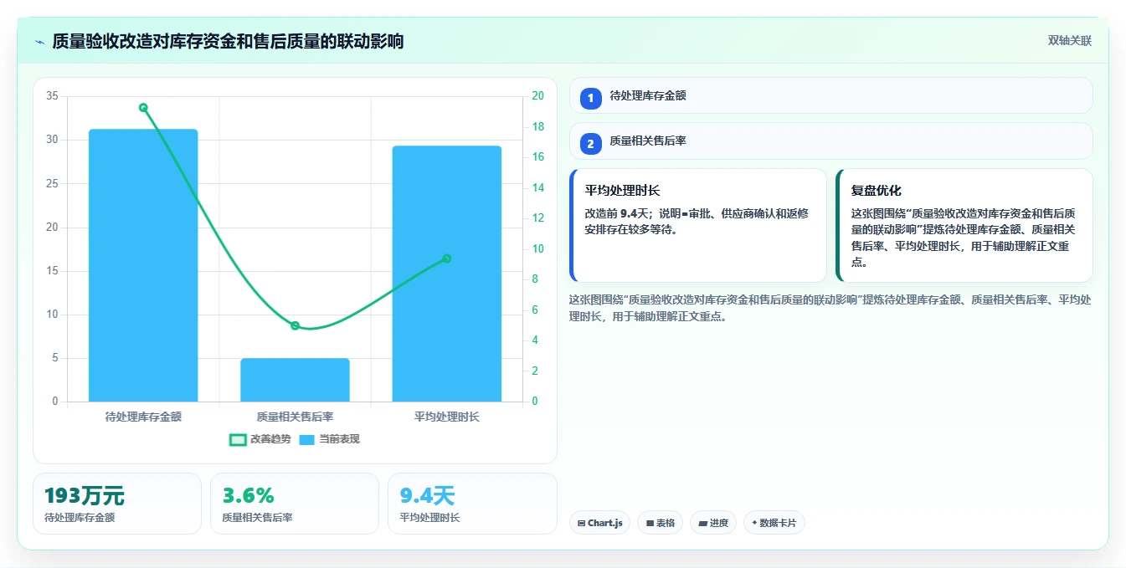This screenshot has width=1126, height=568.
Task: Click the x-axis label 待处理库存金额
Action: click(143, 416)
